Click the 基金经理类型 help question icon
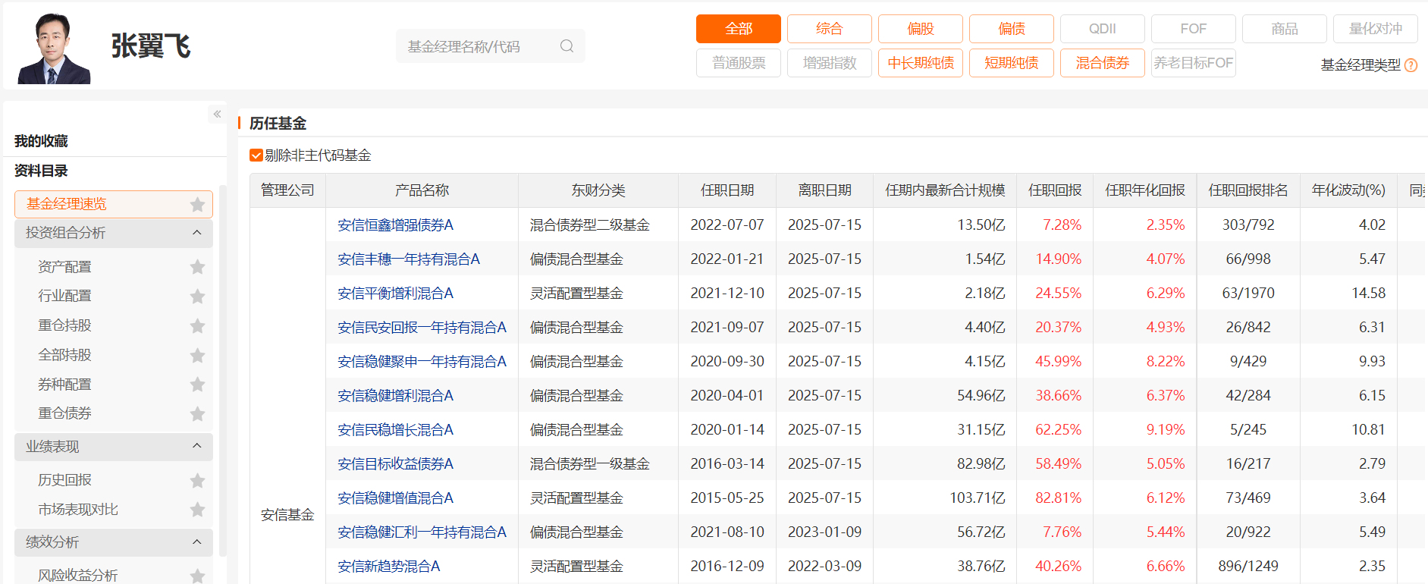Screen dimensions: 1428x584 [x=1411, y=65]
